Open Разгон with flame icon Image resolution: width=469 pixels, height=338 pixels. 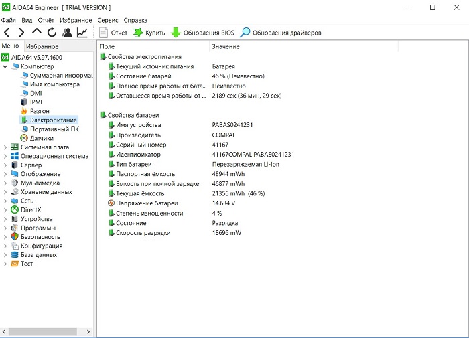35,111
